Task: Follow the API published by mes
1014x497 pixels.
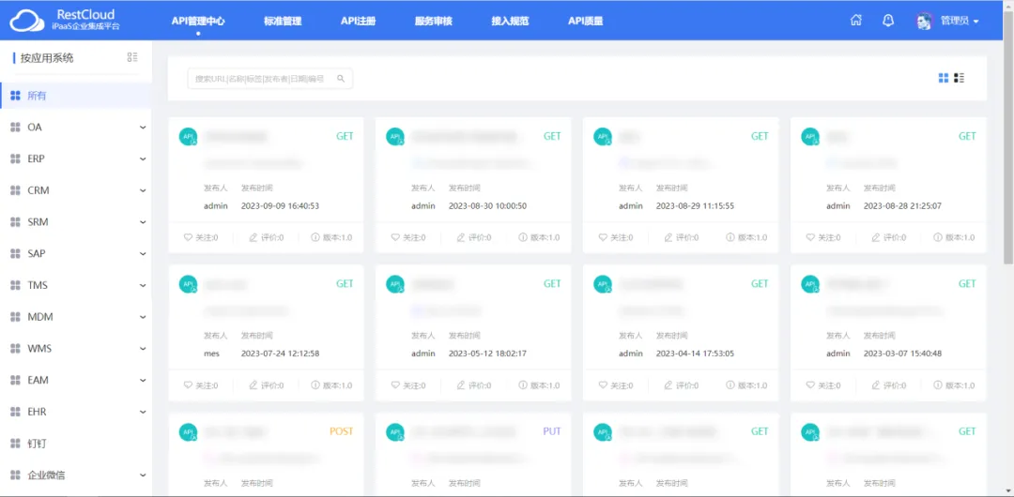Action: (x=201, y=385)
